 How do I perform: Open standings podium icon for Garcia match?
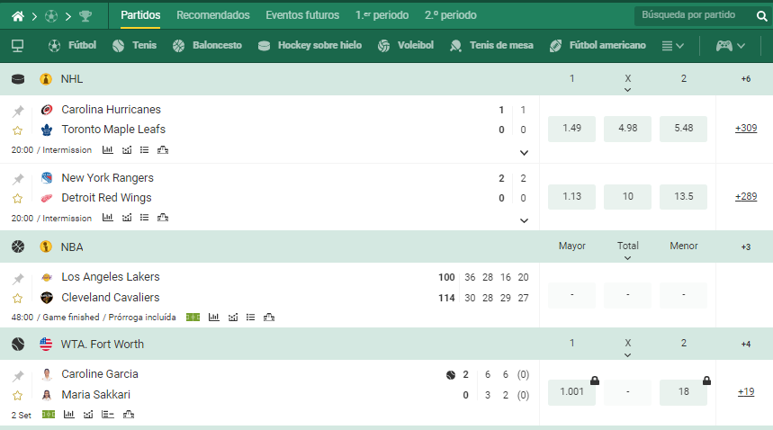128,414
